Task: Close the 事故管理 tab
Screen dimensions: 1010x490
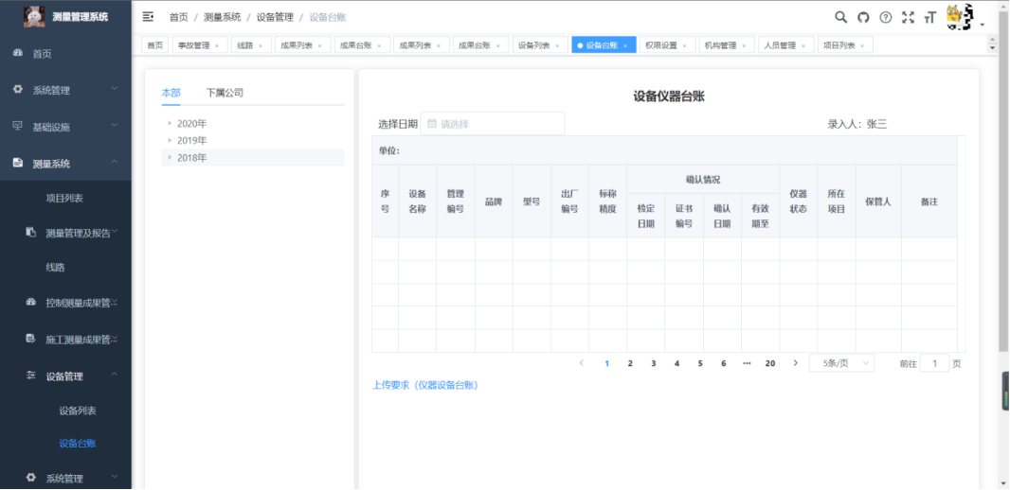Action: 217,45
